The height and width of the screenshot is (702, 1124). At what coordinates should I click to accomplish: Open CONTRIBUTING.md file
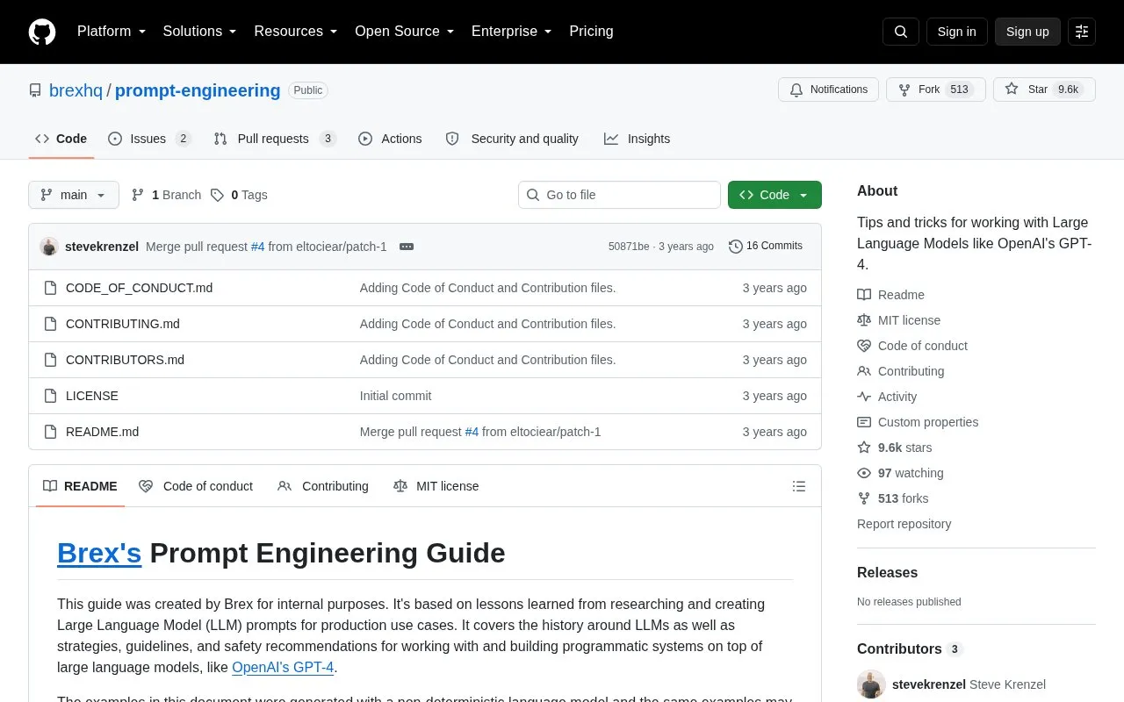pyautogui.click(x=123, y=324)
